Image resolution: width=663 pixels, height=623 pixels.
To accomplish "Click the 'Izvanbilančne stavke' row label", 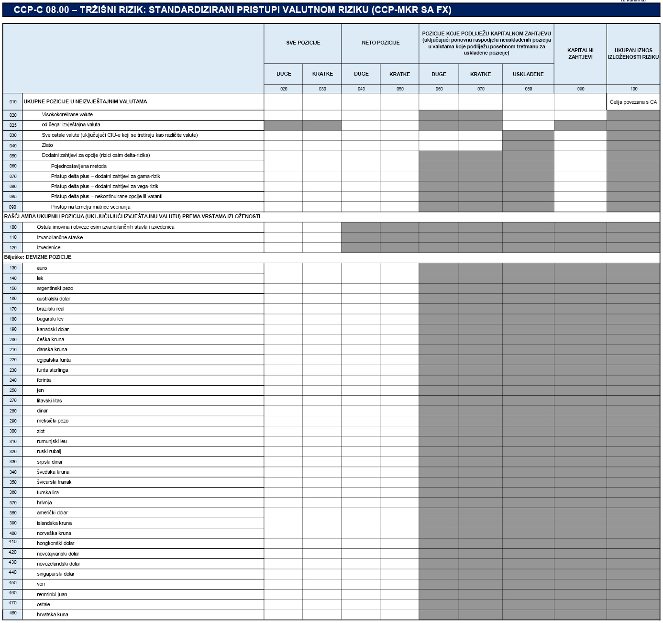I will click(60, 237).
